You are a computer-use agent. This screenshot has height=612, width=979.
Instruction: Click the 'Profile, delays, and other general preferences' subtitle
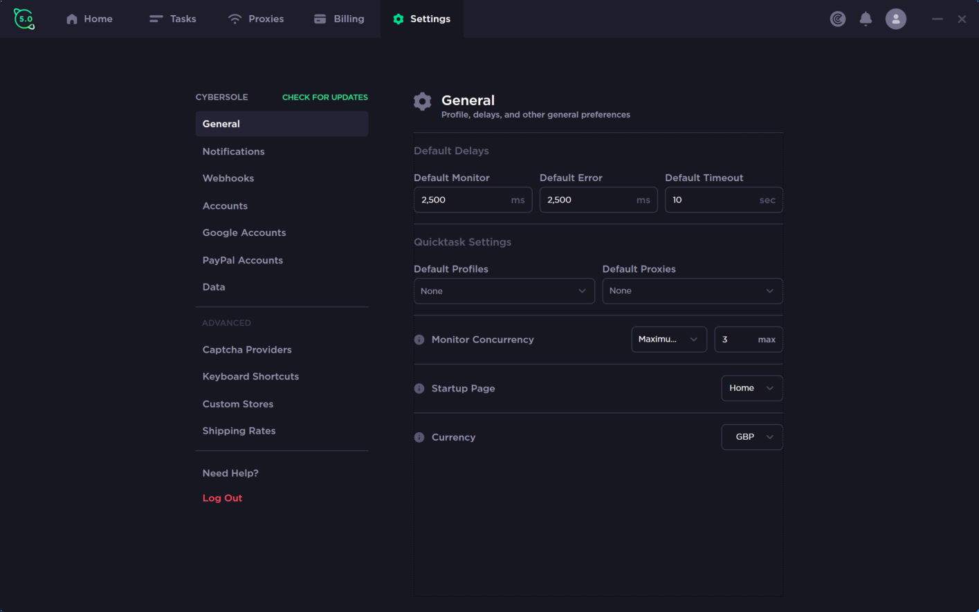tap(536, 115)
